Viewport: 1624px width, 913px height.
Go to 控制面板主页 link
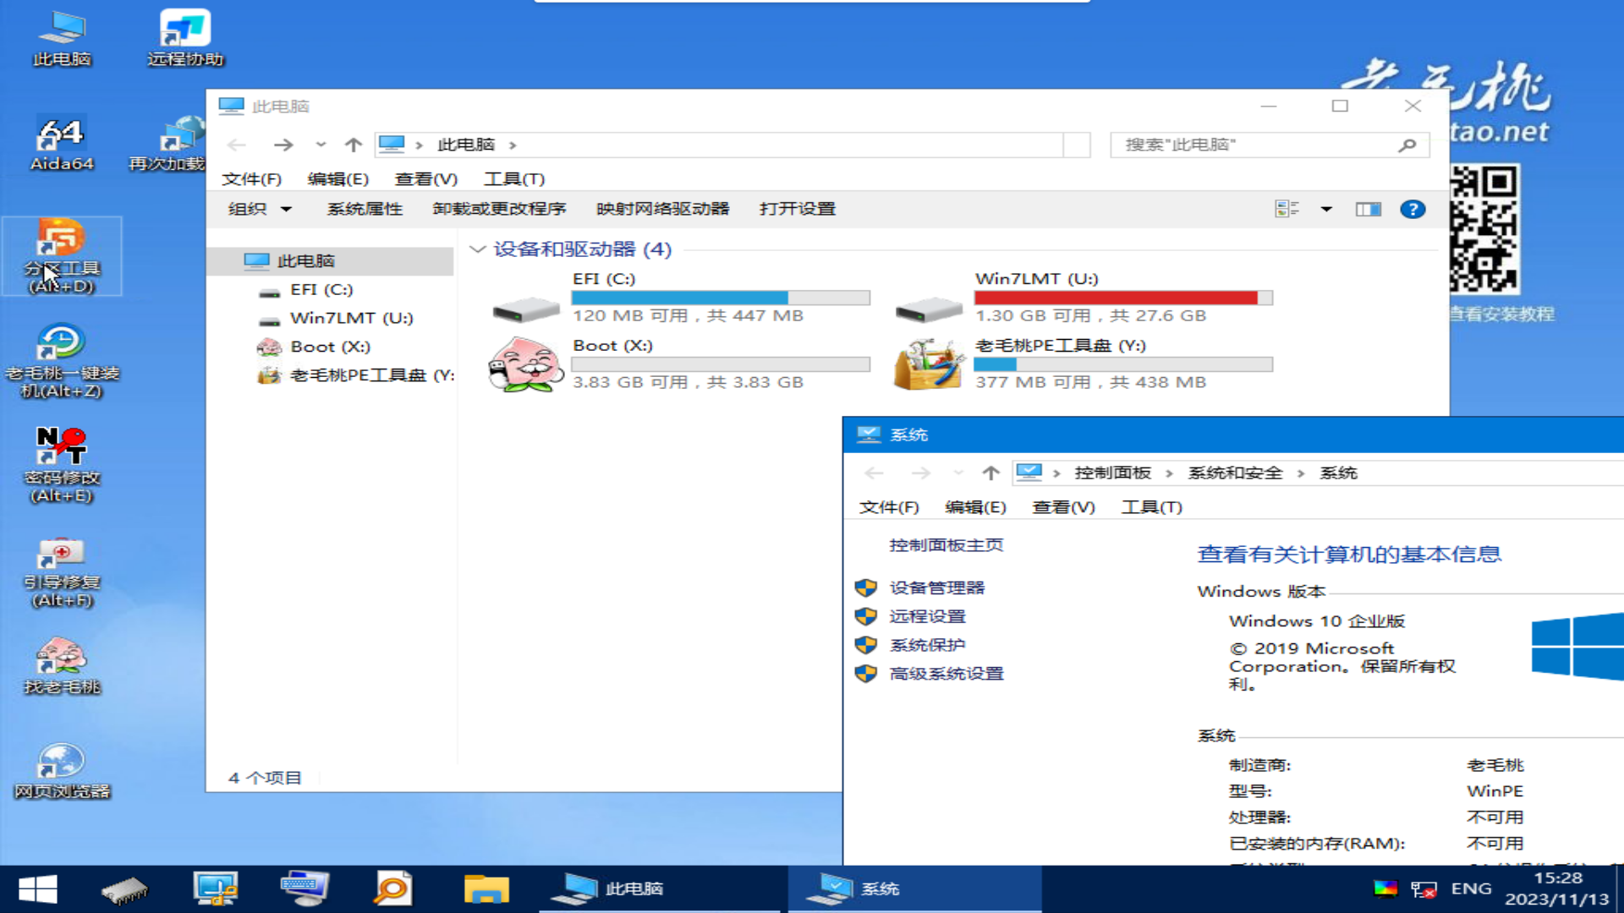click(x=946, y=545)
